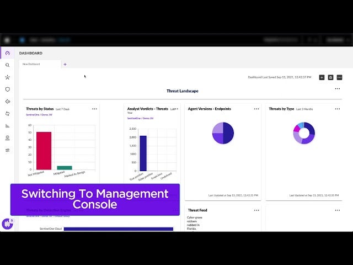Click the purple badge icon at bottom left
Viewport: 353px width, 265px height.
pyautogui.click(x=7, y=224)
